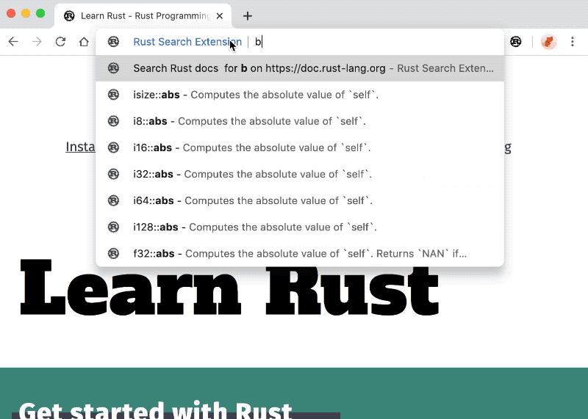Image resolution: width=588 pixels, height=419 pixels.
Task: Select the i16::abs suggestion
Action: 300,147
